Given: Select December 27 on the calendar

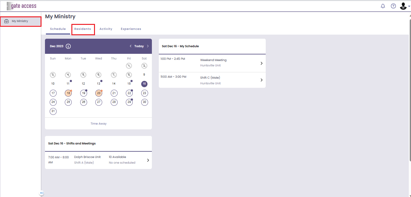Looking at the screenshot, I should point(99,102).
